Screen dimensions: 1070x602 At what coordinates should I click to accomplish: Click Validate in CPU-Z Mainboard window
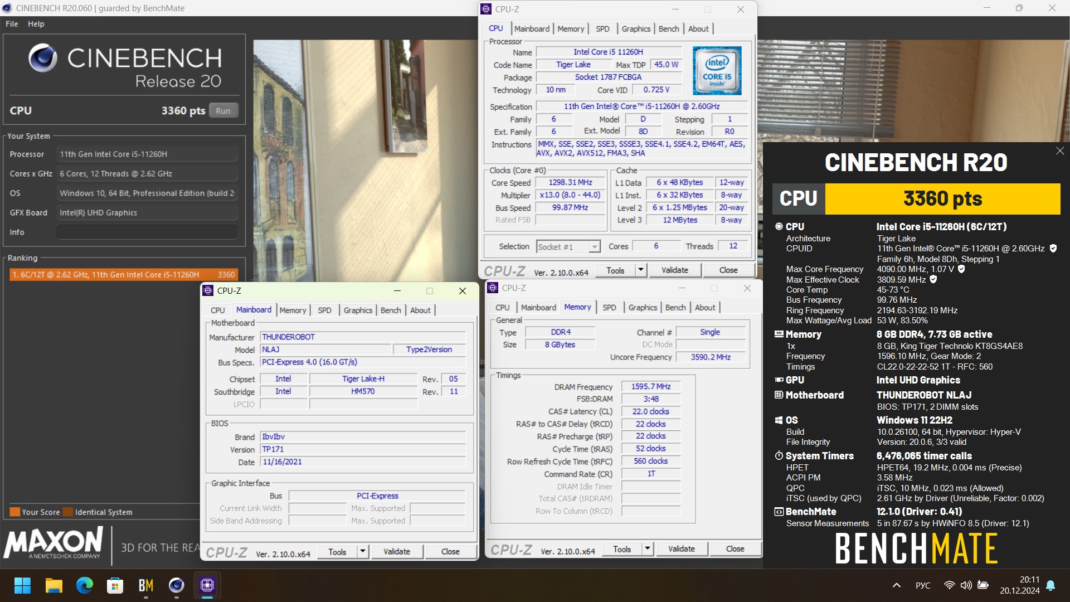click(x=396, y=552)
